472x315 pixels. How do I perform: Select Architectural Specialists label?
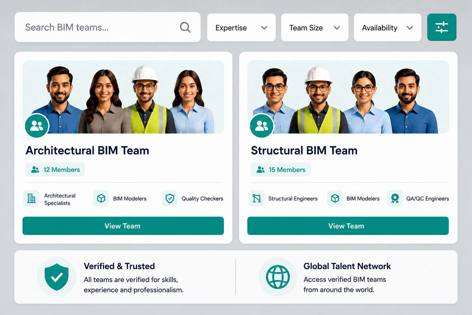pyautogui.click(x=60, y=199)
